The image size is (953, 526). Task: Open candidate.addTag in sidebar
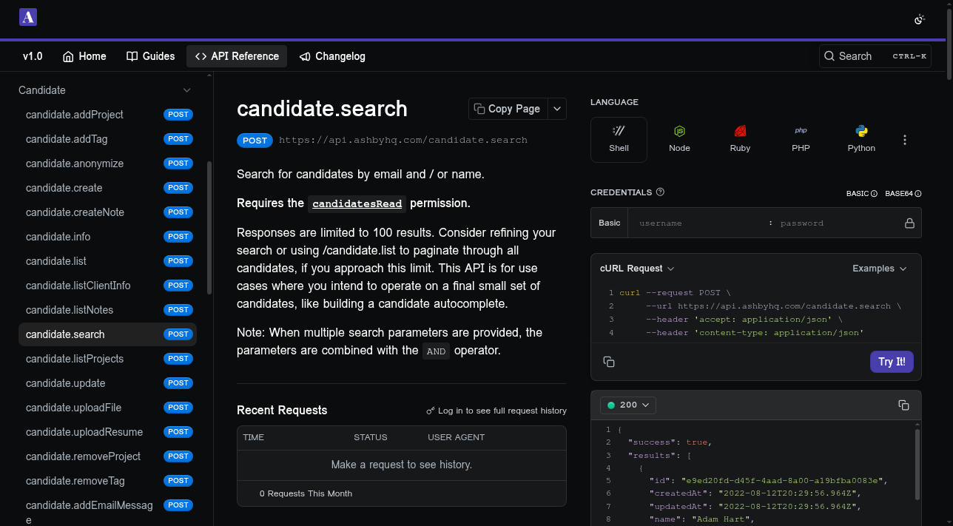coord(107,139)
